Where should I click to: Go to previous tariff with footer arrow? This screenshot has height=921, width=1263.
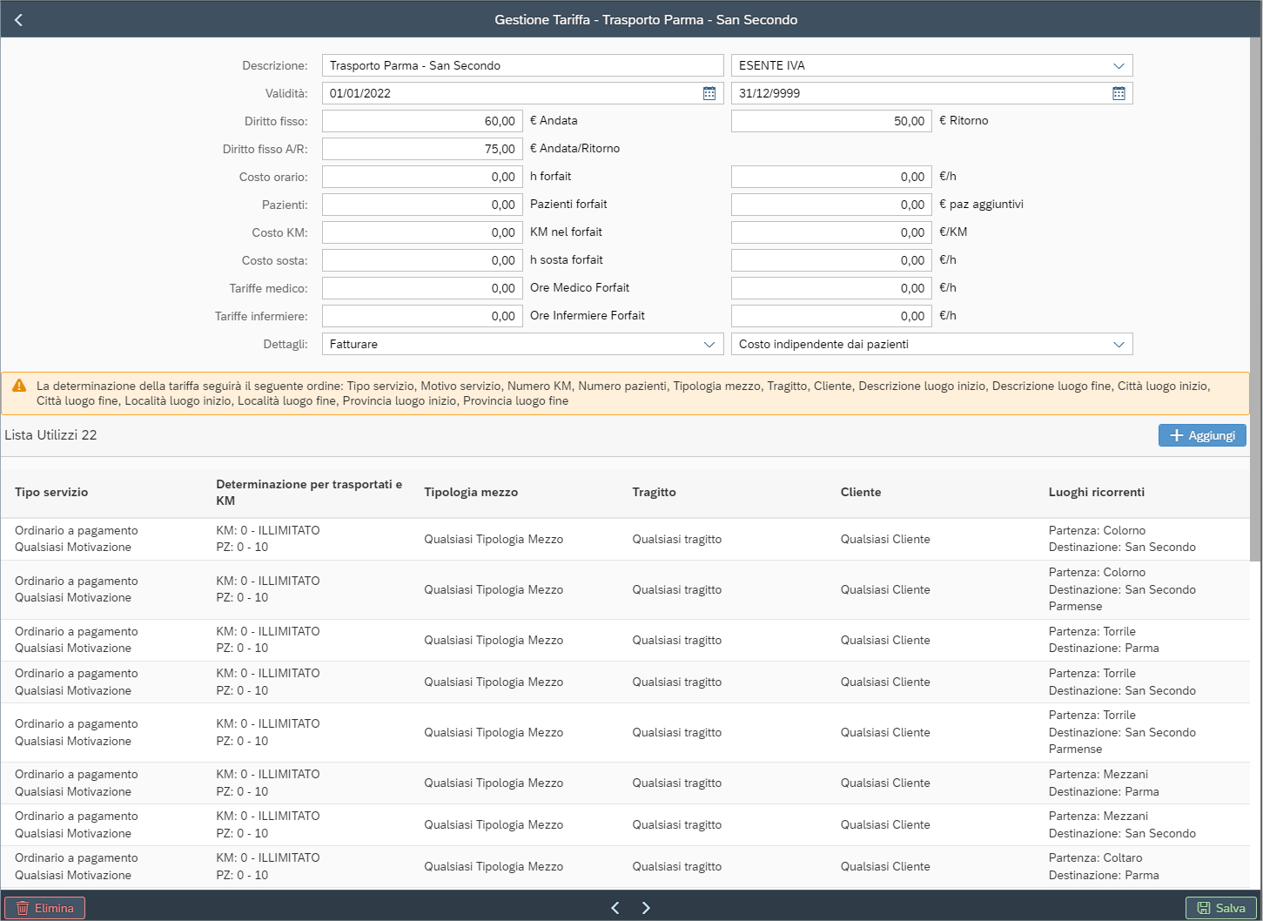[615, 908]
